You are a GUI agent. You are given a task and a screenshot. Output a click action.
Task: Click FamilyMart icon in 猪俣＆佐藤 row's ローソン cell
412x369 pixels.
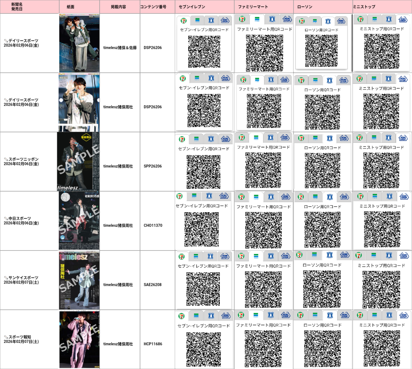(315, 21)
